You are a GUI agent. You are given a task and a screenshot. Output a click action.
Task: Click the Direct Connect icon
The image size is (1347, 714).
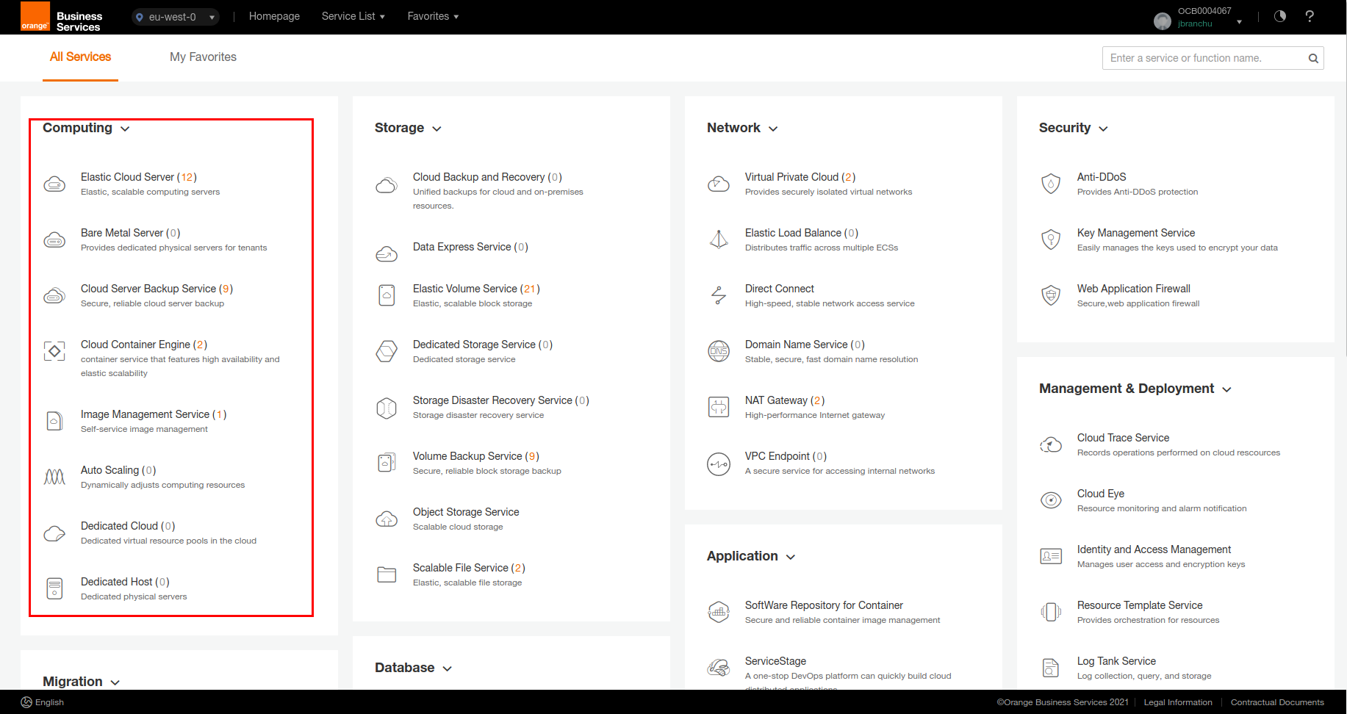[719, 295]
